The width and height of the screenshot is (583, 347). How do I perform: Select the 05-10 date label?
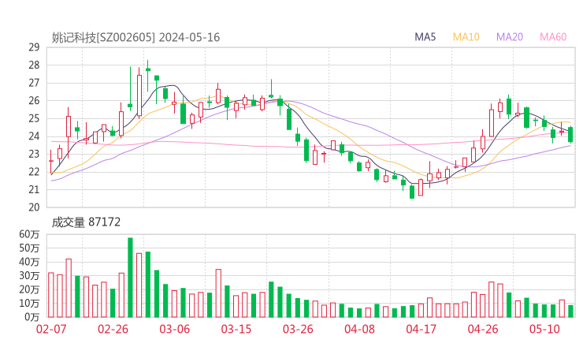click(x=544, y=329)
